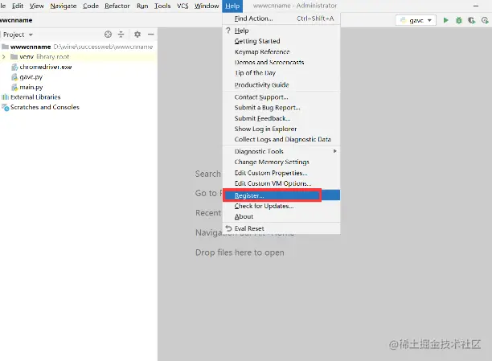Show Tip of the Day
The height and width of the screenshot is (361, 492).
click(x=281, y=73)
